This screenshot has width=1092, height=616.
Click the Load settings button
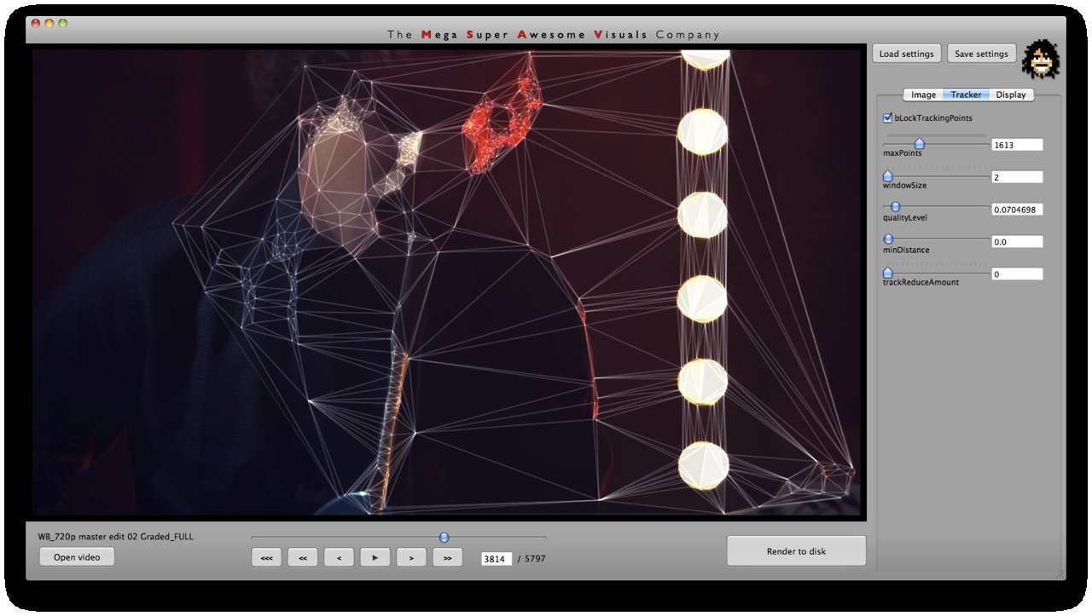[907, 54]
